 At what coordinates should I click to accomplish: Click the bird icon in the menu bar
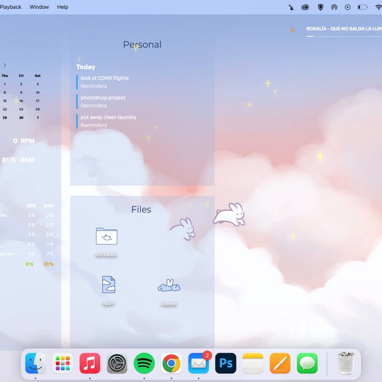pyautogui.click(x=291, y=7)
